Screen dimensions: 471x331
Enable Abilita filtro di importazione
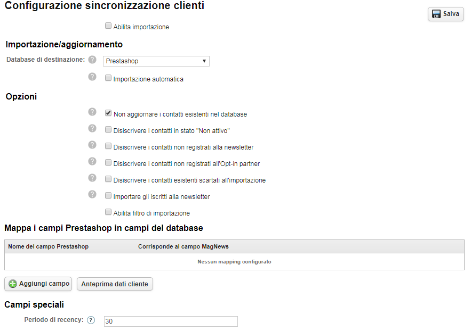(x=108, y=212)
